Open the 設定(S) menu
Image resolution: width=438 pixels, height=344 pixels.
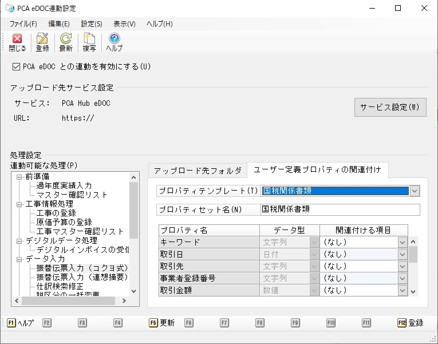[x=92, y=24]
